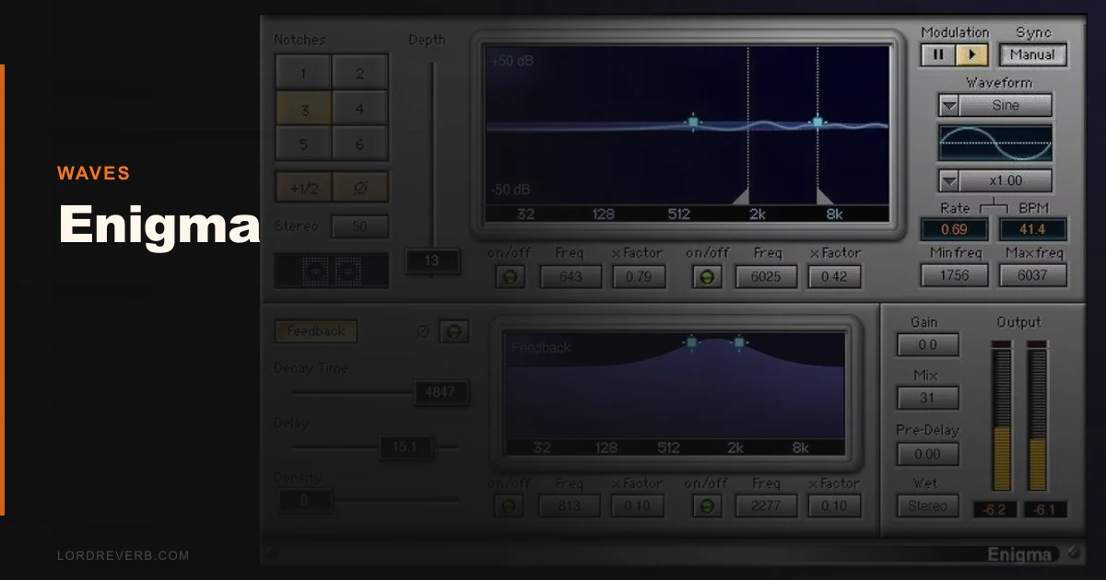Click the left Output level meter
Image resolution: width=1106 pixels, height=580 pixels.
(x=1002, y=416)
